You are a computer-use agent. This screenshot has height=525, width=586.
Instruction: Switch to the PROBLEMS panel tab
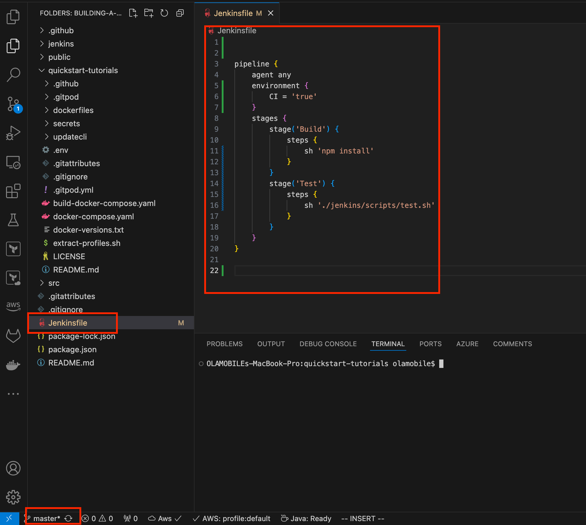[224, 344]
